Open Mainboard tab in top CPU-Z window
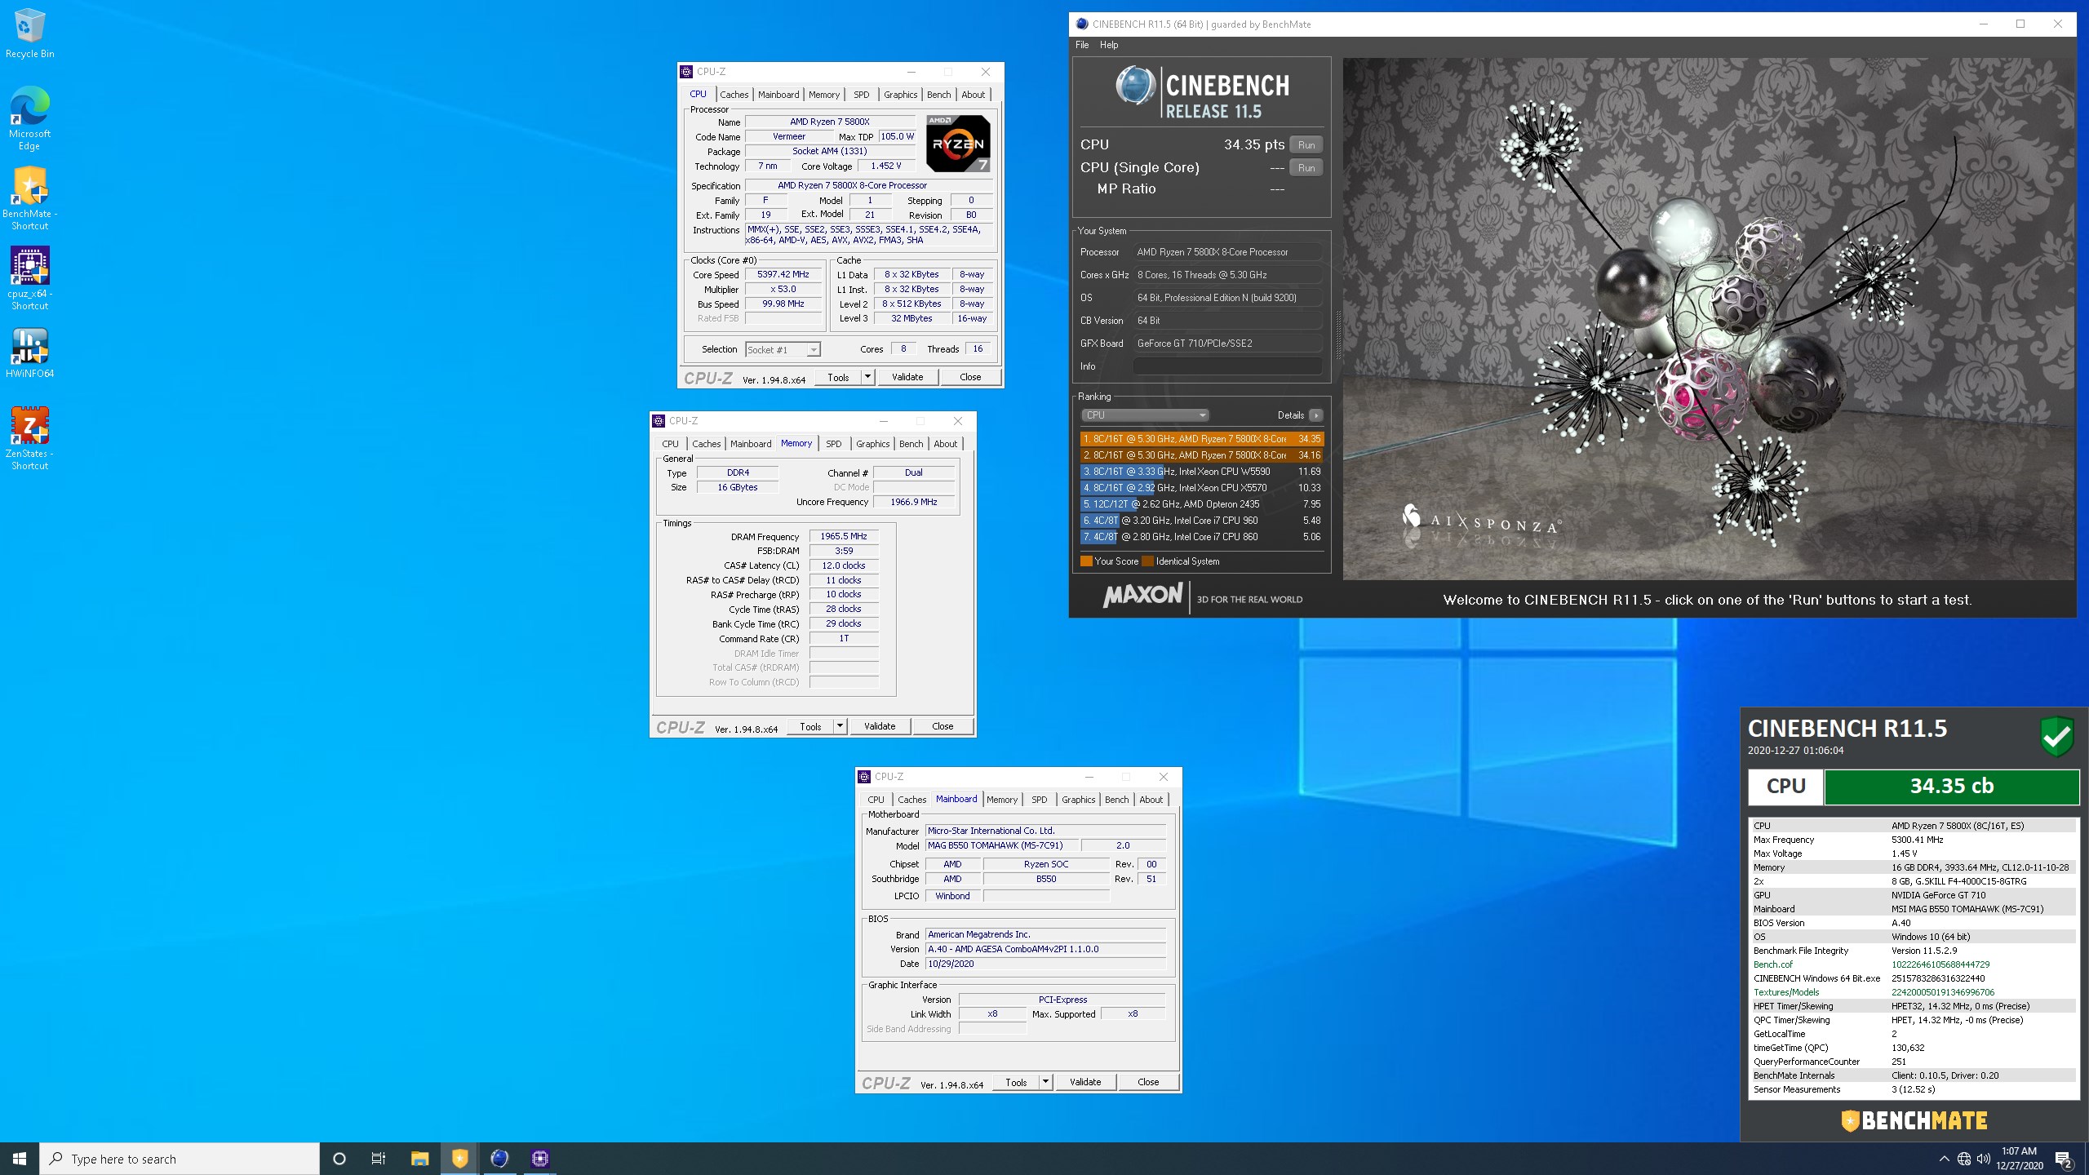Viewport: 2089px width, 1175px height. 778,95
